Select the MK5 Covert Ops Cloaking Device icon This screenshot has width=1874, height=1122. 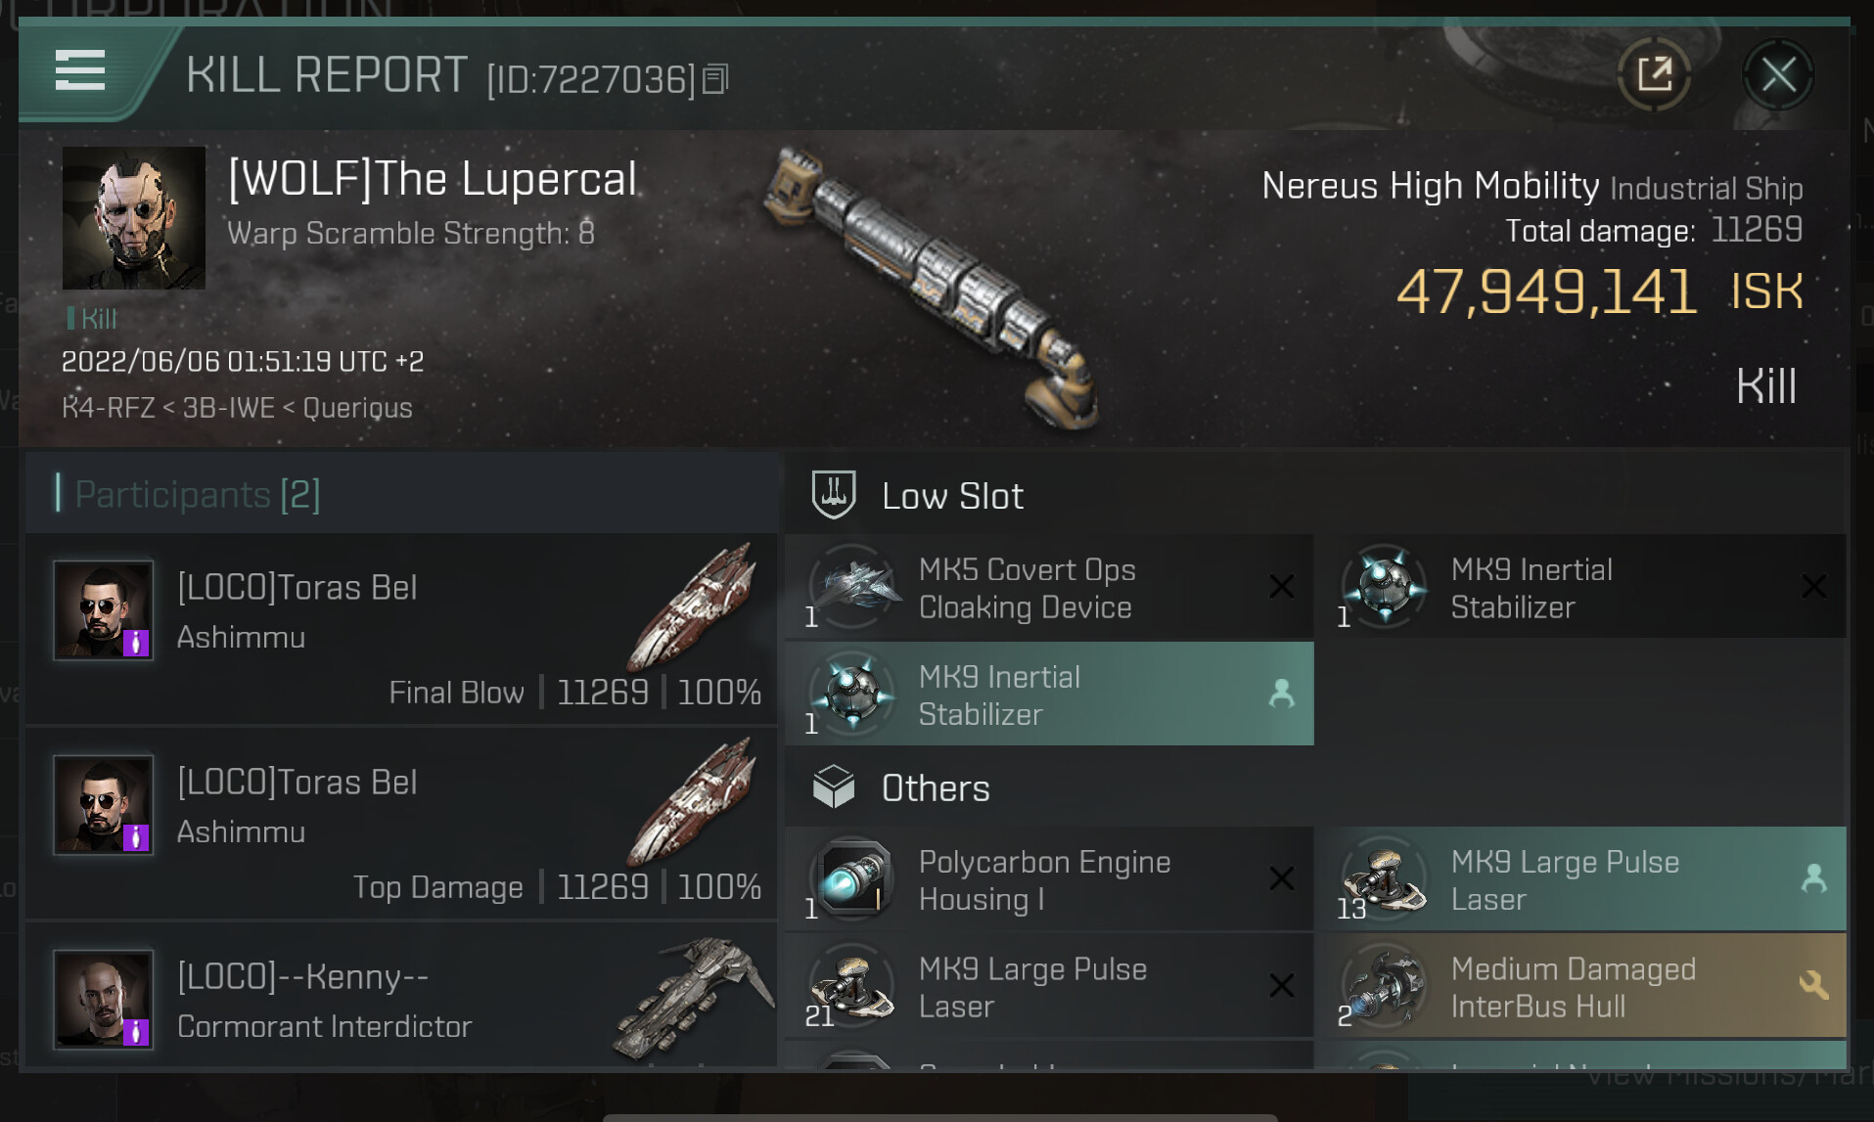click(854, 585)
